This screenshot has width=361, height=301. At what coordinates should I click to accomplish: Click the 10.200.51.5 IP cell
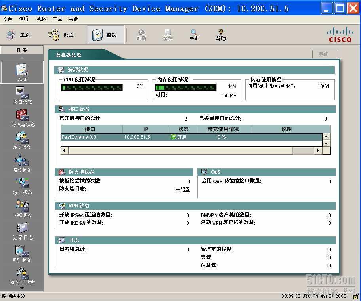tap(137, 137)
